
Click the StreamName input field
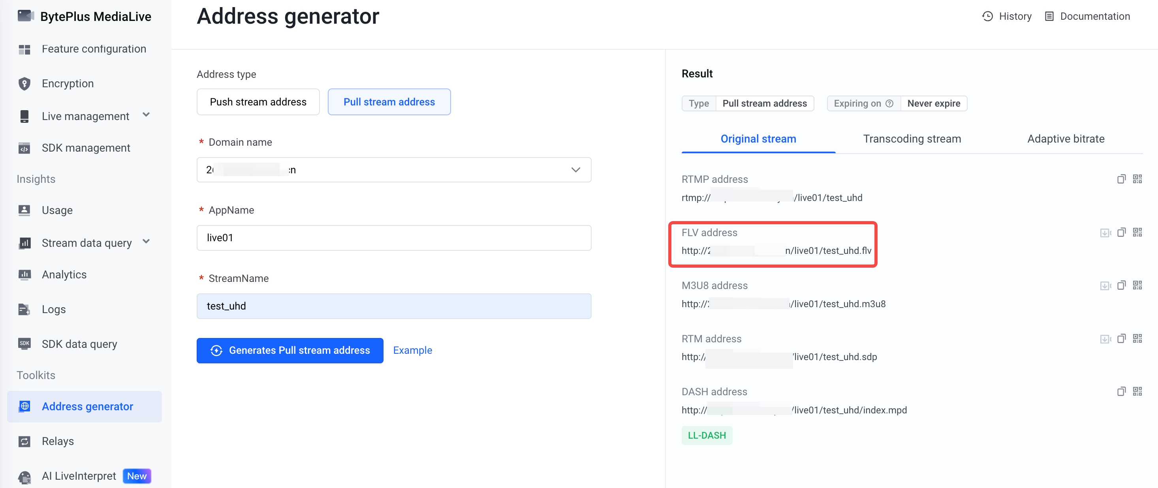point(394,306)
